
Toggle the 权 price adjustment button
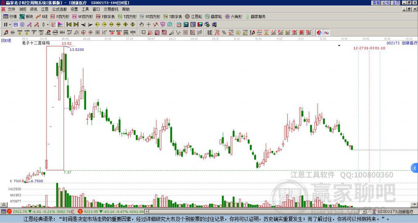click(x=53, y=24)
